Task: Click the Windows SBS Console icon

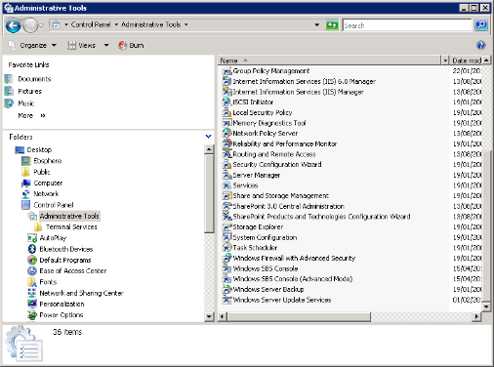Action: coord(226,268)
